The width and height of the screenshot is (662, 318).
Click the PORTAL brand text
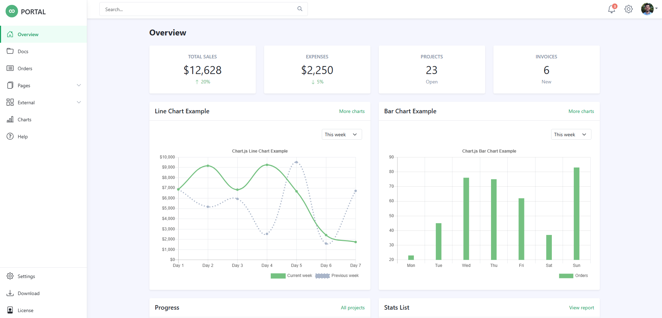coord(33,12)
